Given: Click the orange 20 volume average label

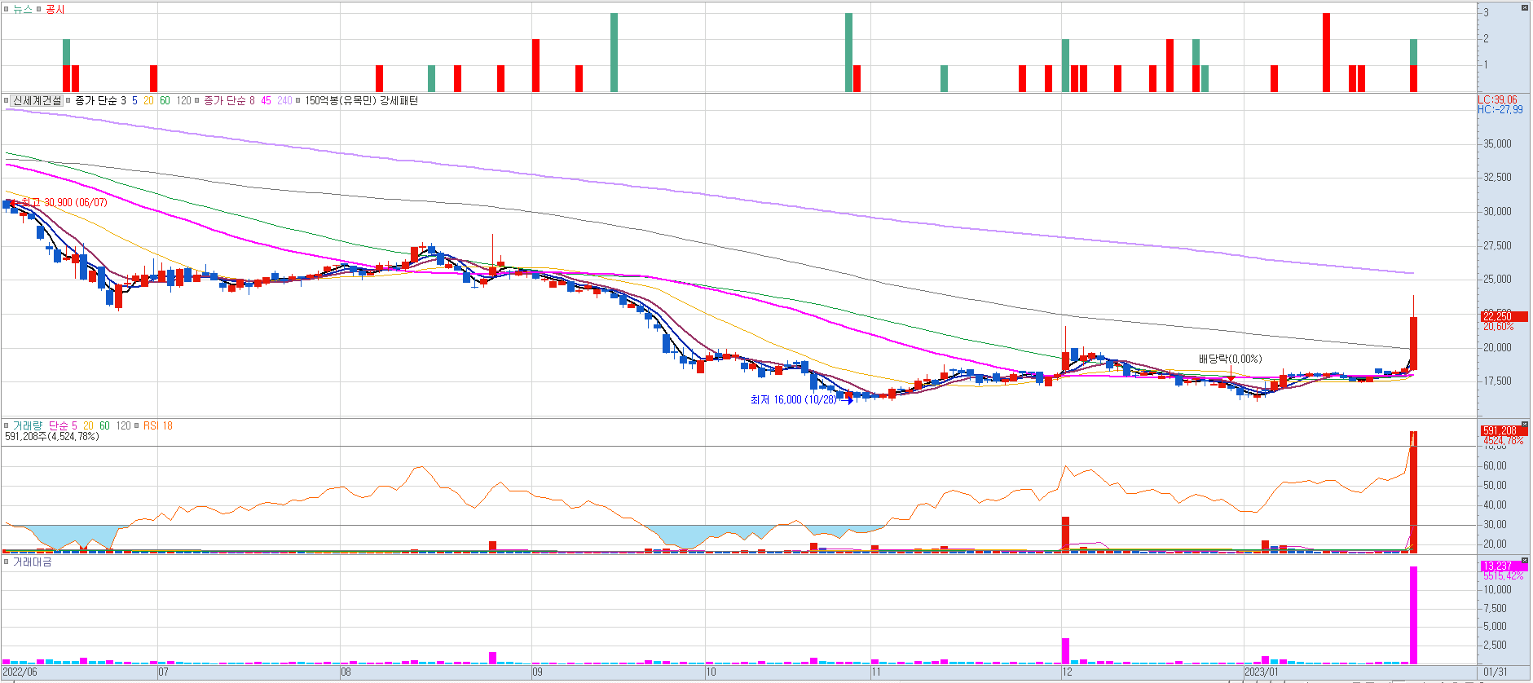Looking at the screenshot, I should click(88, 425).
